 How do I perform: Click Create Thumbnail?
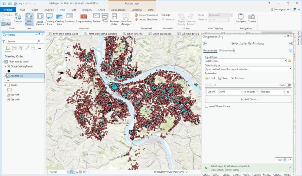point(147,15)
